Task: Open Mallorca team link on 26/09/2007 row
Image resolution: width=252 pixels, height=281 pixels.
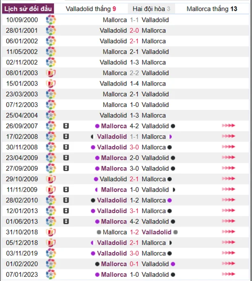Action: click(x=114, y=126)
